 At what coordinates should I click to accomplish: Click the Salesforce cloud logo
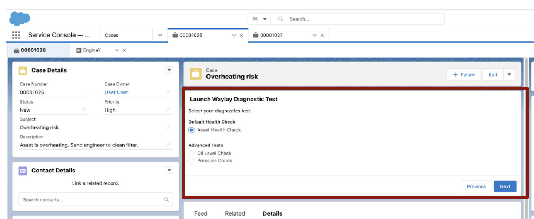coord(20,18)
